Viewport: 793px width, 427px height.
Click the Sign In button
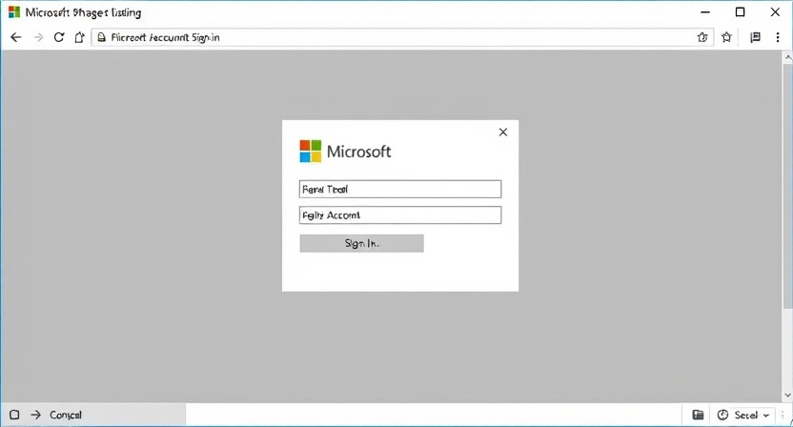[361, 243]
